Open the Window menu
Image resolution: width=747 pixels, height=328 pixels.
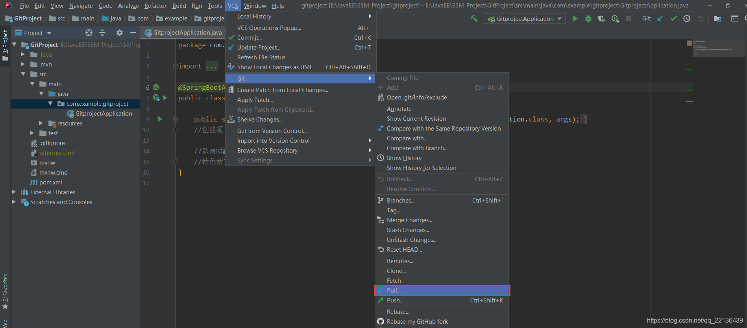(x=255, y=6)
